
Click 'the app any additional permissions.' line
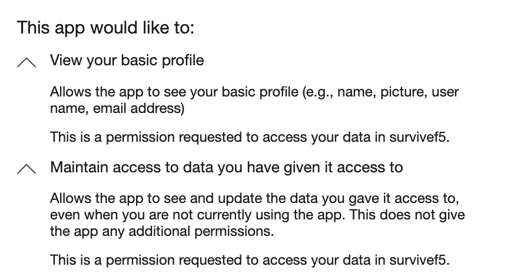tap(162, 231)
